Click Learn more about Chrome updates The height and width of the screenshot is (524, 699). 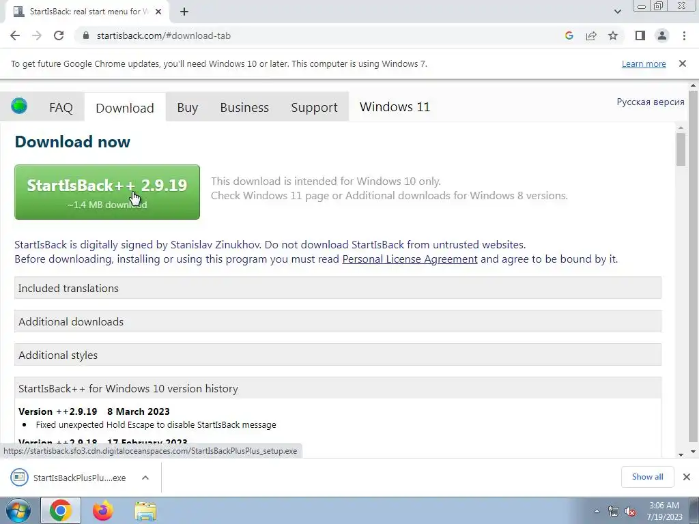644,63
